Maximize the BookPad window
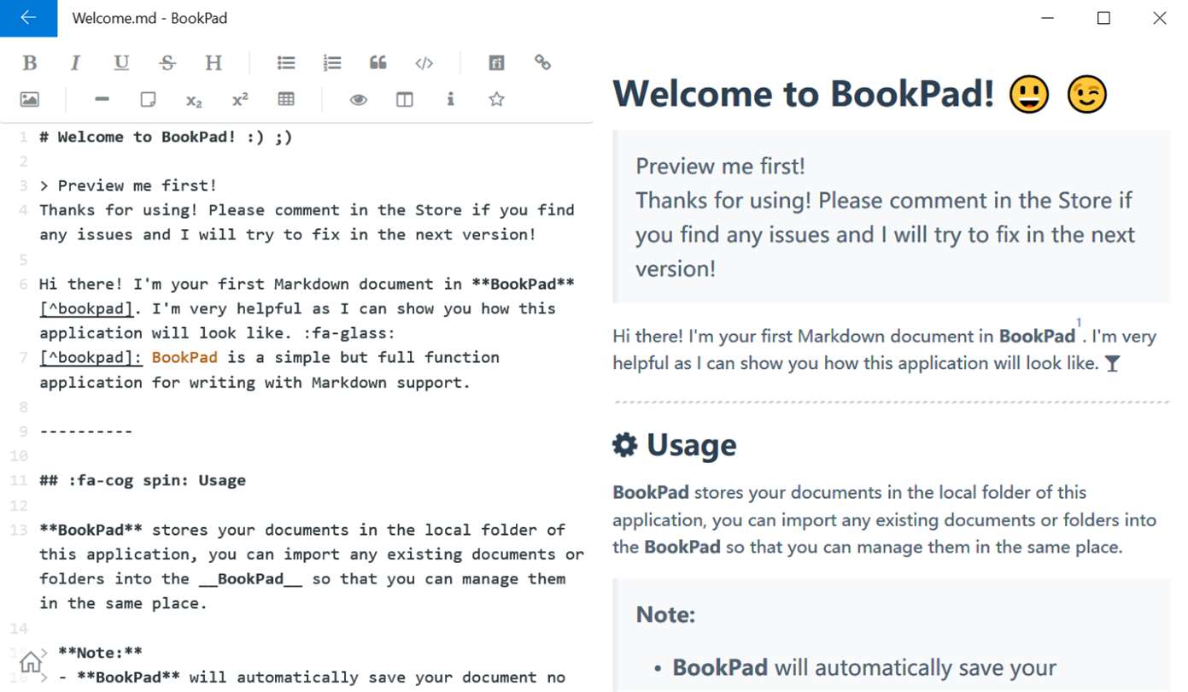Image resolution: width=1188 pixels, height=692 pixels. click(1103, 18)
